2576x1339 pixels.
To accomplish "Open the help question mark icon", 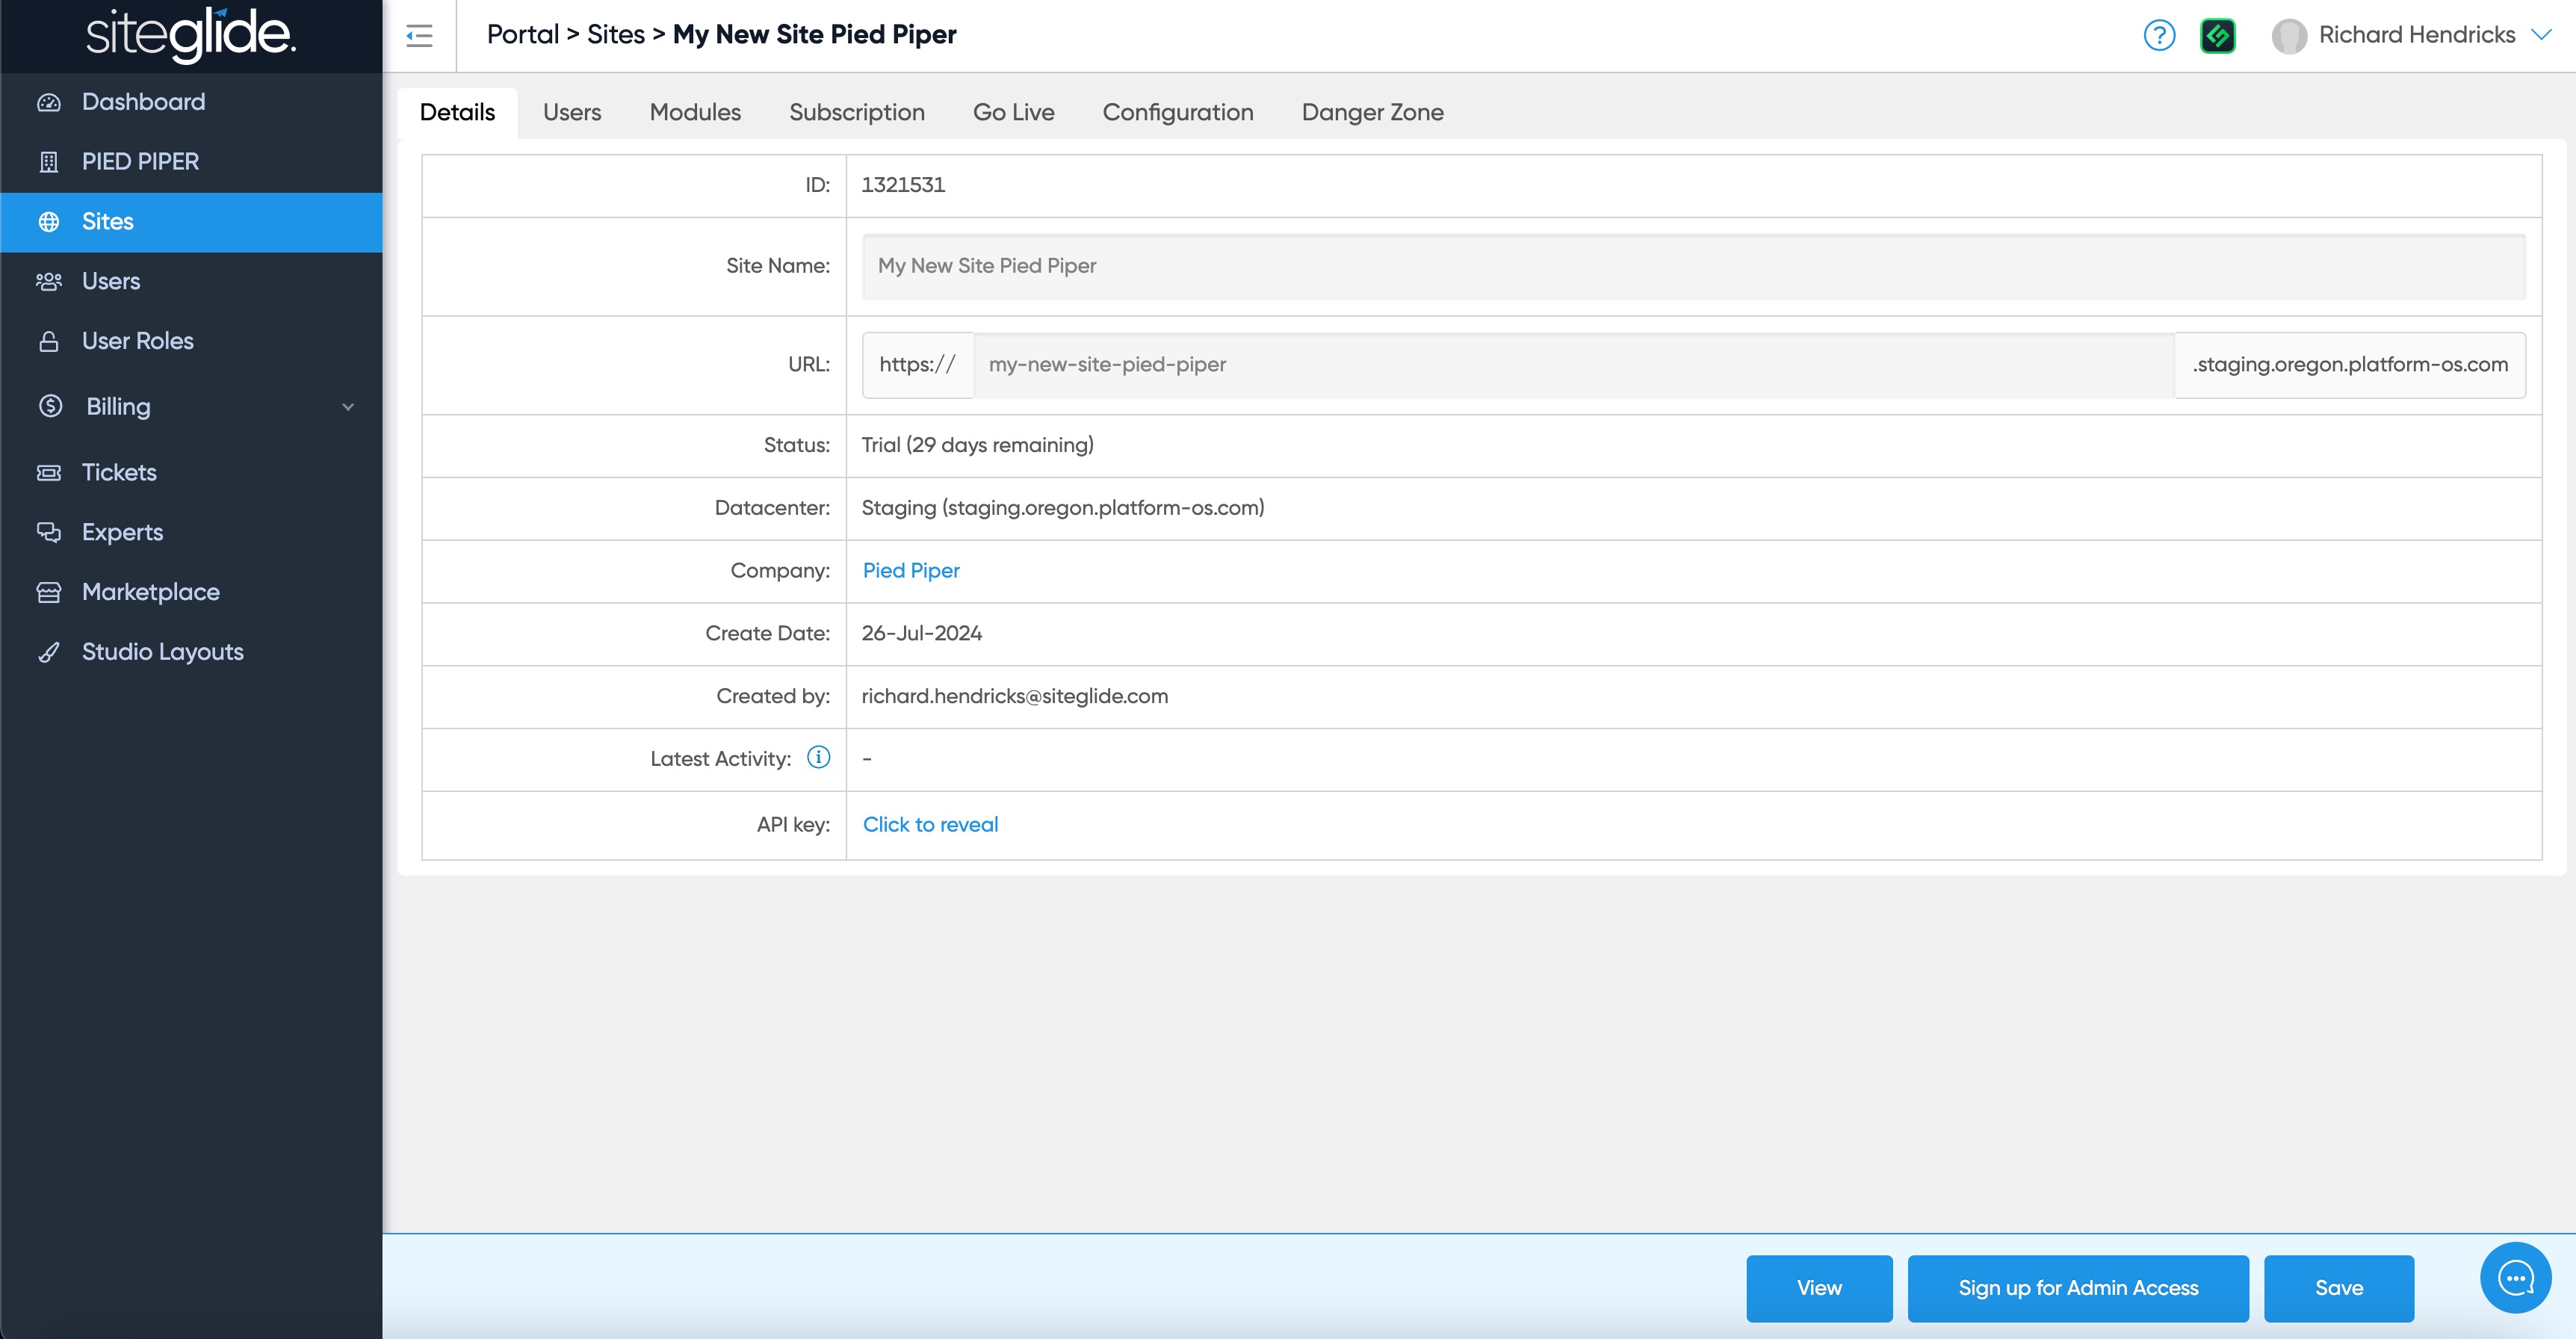I will [2159, 36].
